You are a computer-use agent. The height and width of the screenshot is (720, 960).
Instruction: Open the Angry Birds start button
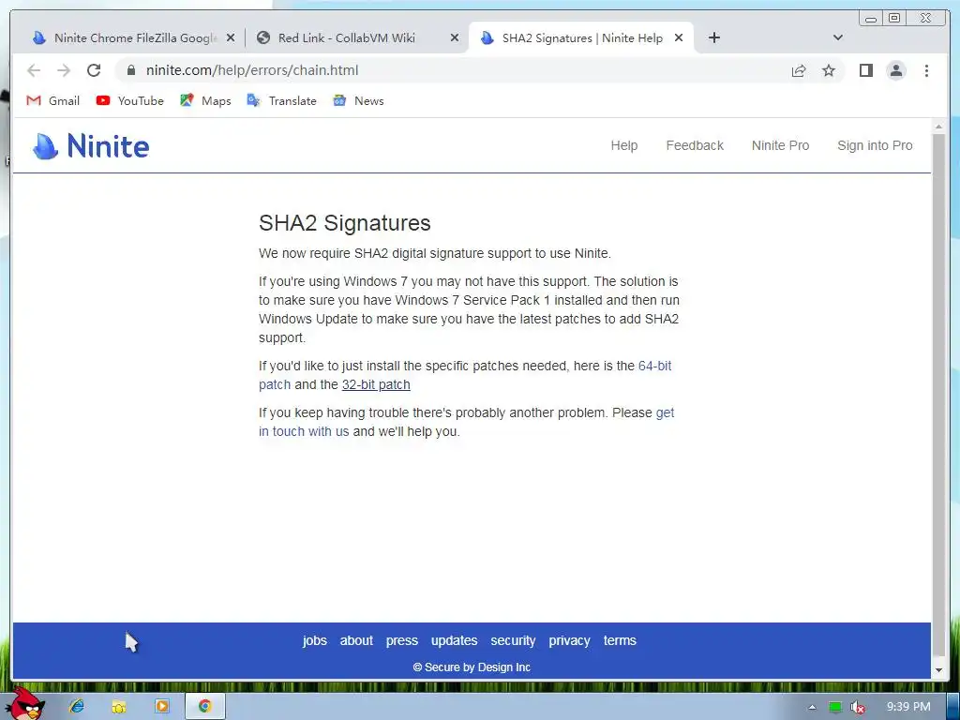[x=24, y=704]
